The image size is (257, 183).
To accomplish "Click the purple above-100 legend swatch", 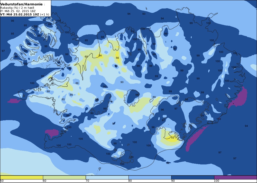I will pos(235,177).
